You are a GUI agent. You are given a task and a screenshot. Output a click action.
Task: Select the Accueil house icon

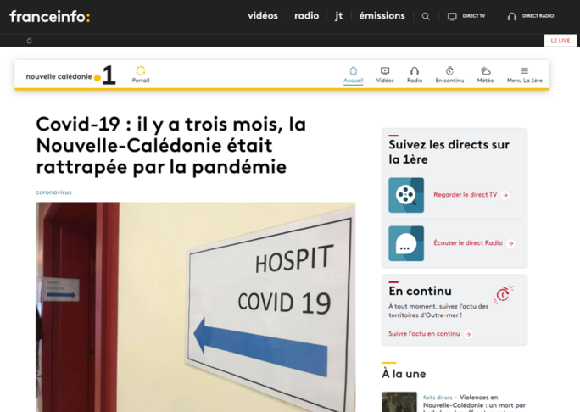pyautogui.click(x=353, y=71)
